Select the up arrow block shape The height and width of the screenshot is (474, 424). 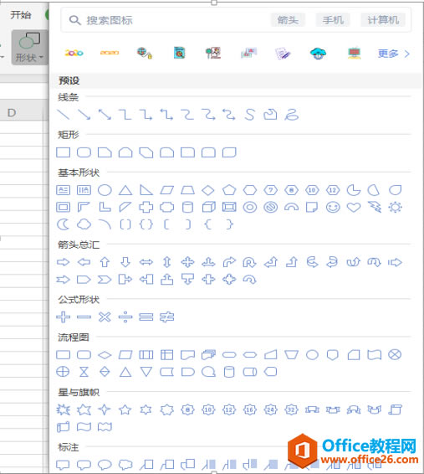tap(105, 262)
